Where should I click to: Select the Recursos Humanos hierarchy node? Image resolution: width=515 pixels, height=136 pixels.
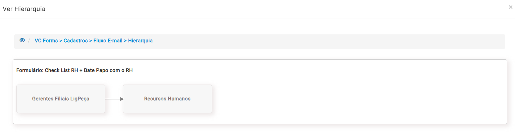(x=167, y=99)
